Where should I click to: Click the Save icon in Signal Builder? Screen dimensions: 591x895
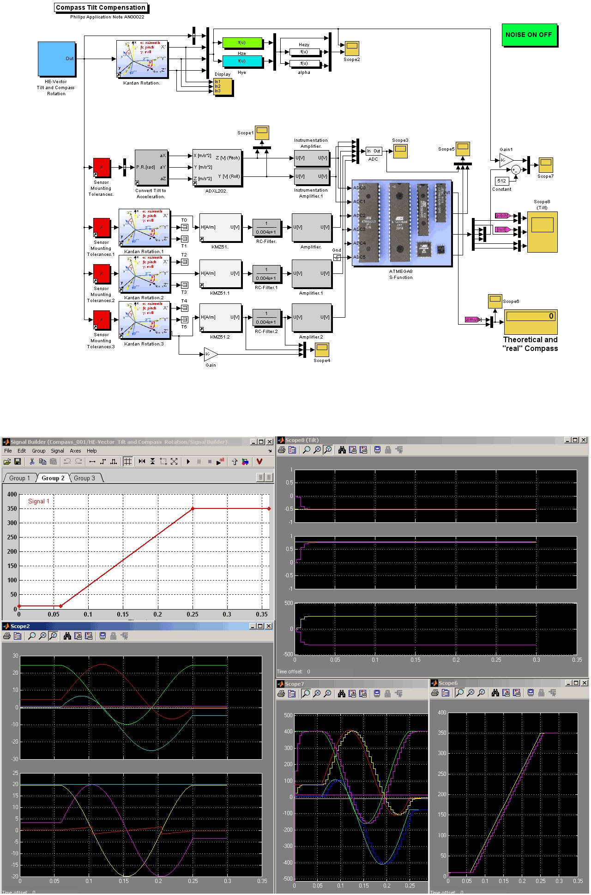click(x=18, y=461)
